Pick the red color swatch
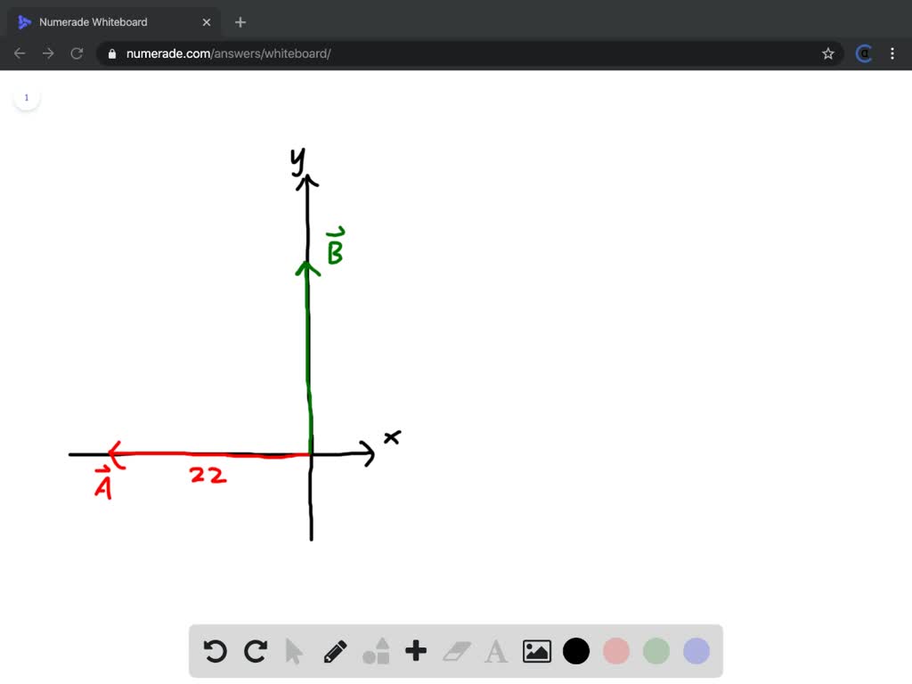This screenshot has width=912, height=684. [x=615, y=651]
